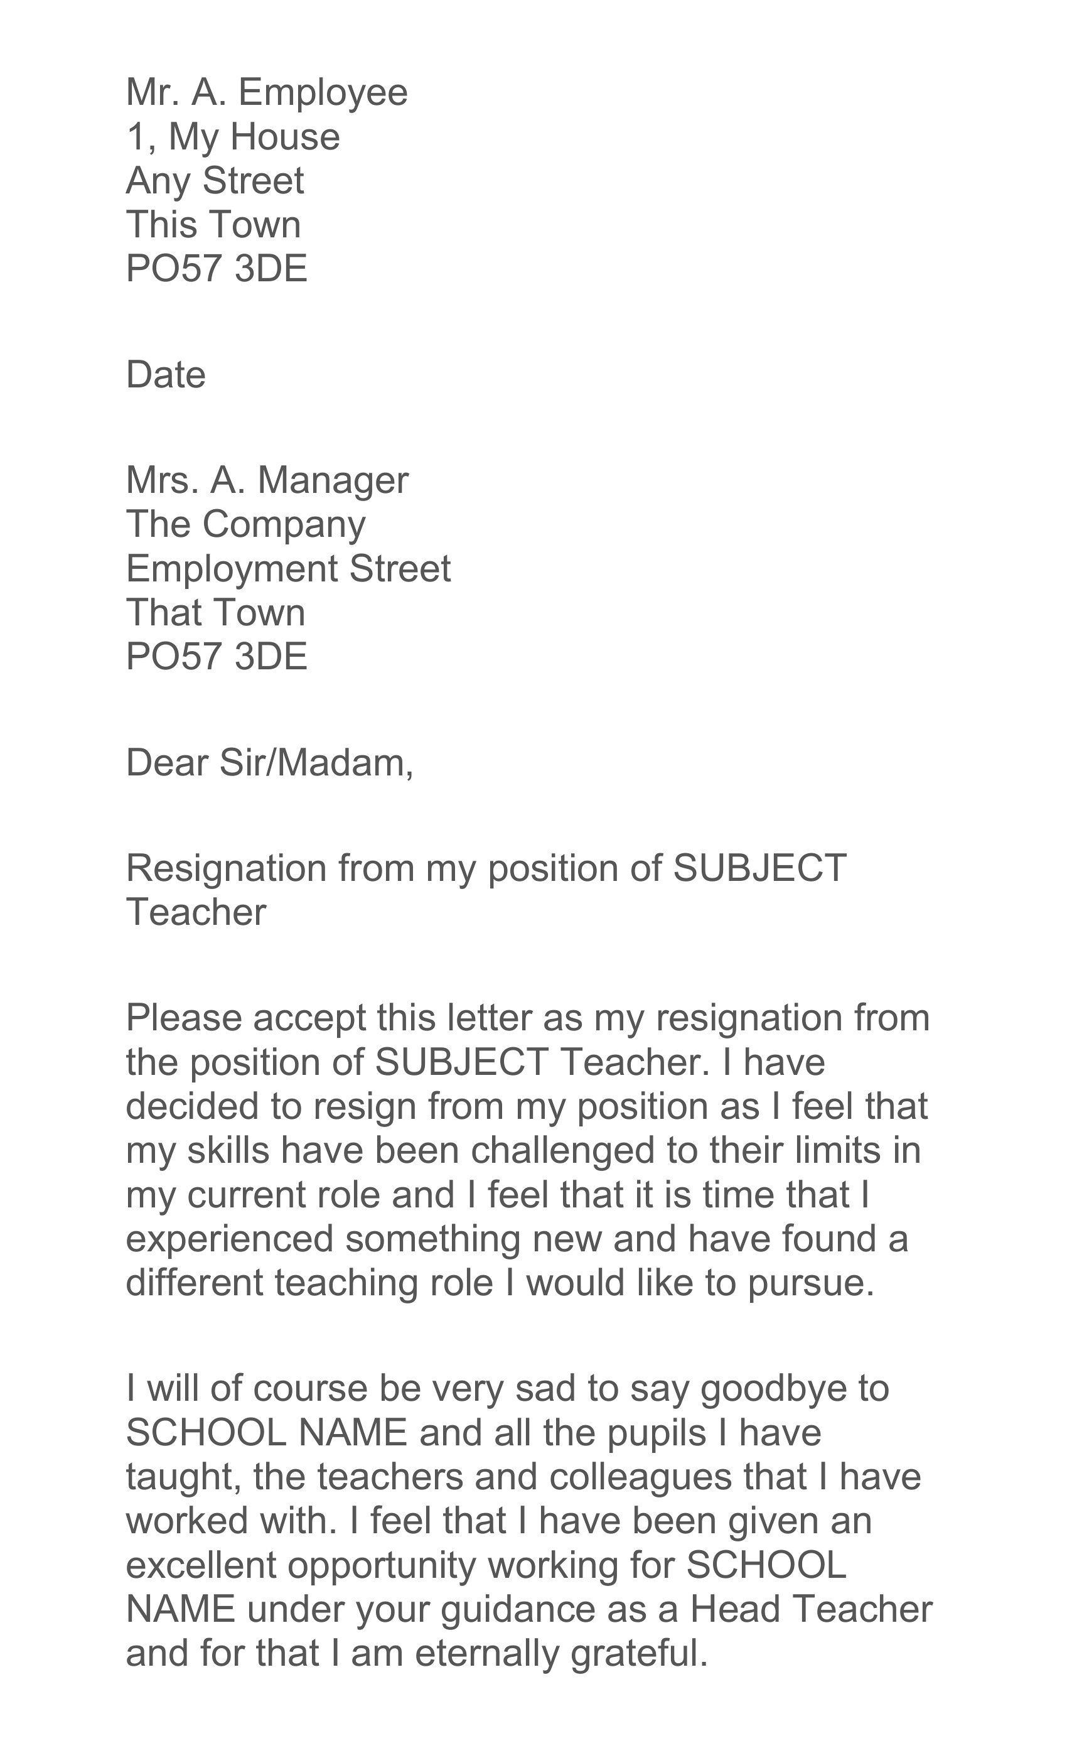1067x1758 pixels.
Task: Click the 'Employment Street' line
Action: click(x=288, y=569)
